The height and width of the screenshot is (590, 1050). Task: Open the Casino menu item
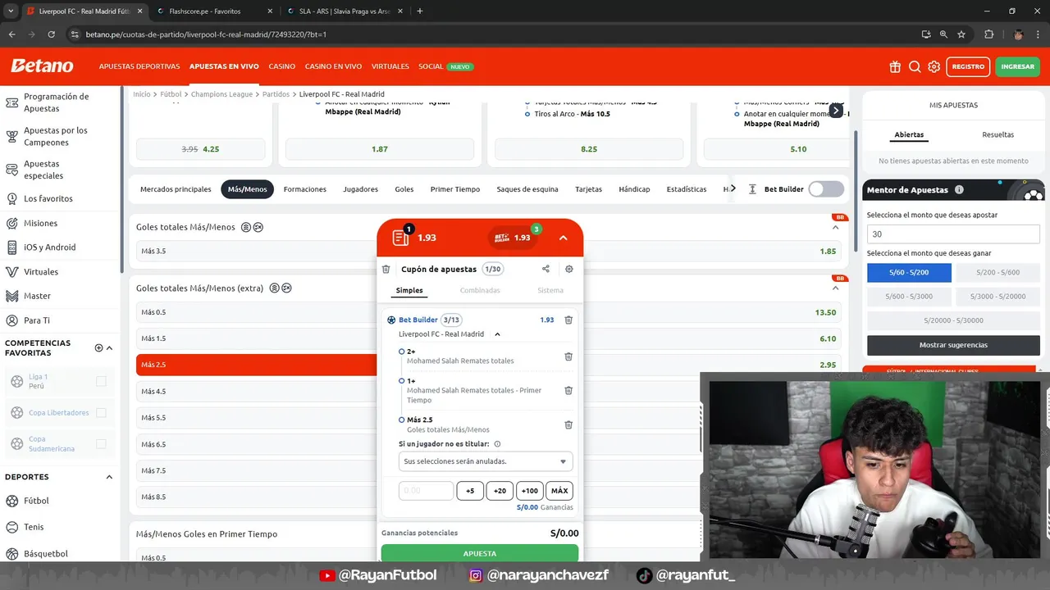282,66
